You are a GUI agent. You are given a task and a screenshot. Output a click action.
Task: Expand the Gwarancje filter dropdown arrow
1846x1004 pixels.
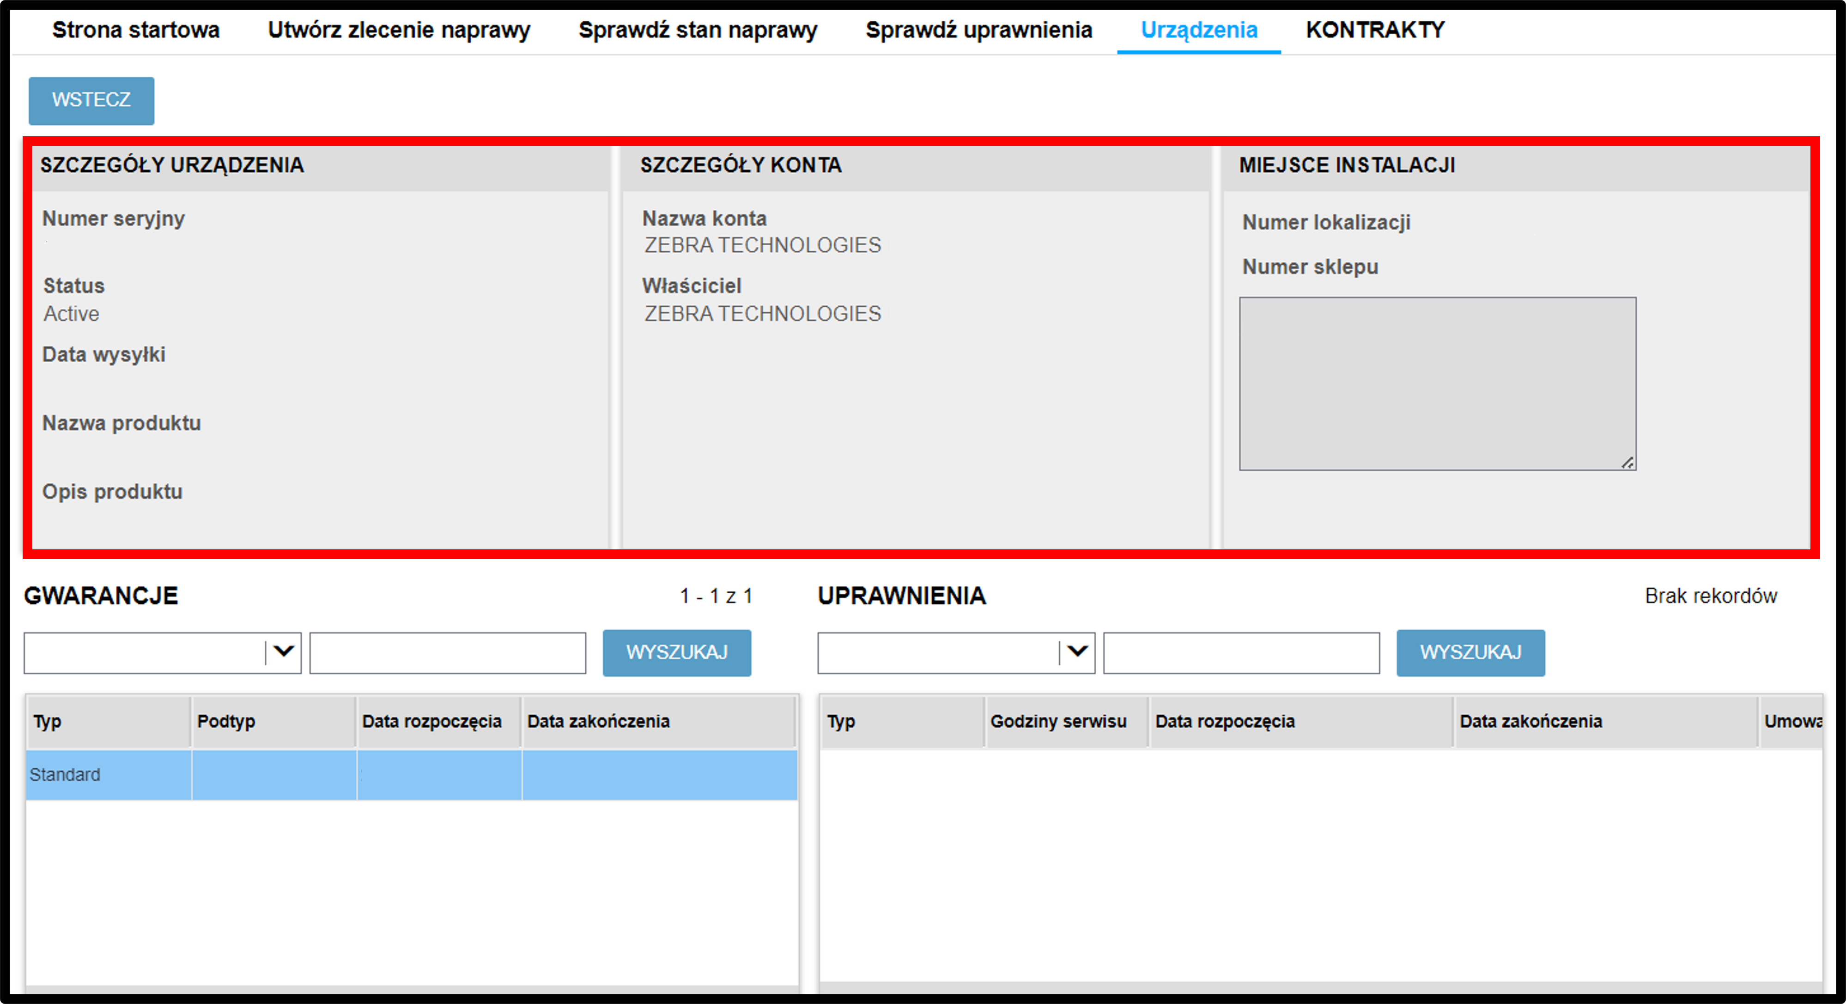tap(285, 652)
